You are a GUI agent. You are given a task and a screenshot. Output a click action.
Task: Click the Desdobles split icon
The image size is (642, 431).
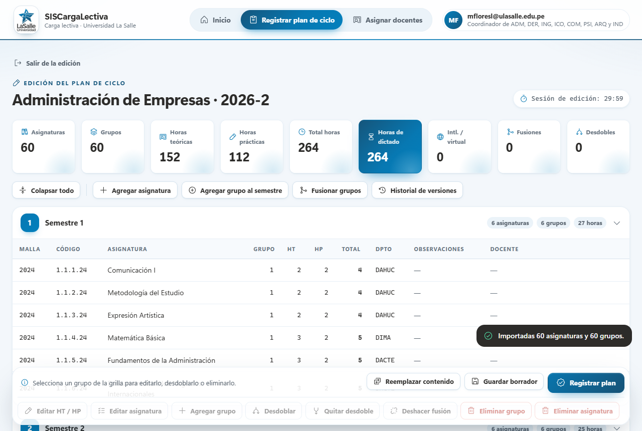click(579, 132)
